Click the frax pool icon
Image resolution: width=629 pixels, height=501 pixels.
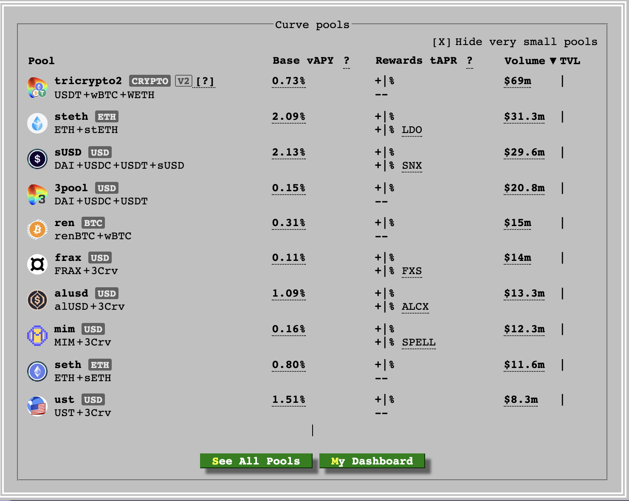point(37,264)
